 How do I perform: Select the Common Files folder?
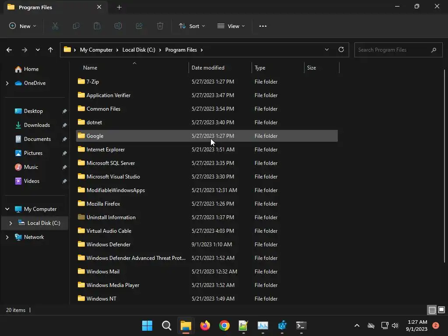(x=207, y=109)
